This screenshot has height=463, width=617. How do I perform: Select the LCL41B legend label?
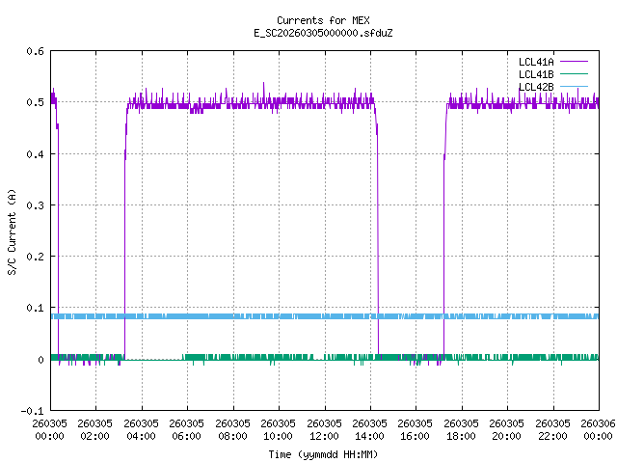[535, 74]
